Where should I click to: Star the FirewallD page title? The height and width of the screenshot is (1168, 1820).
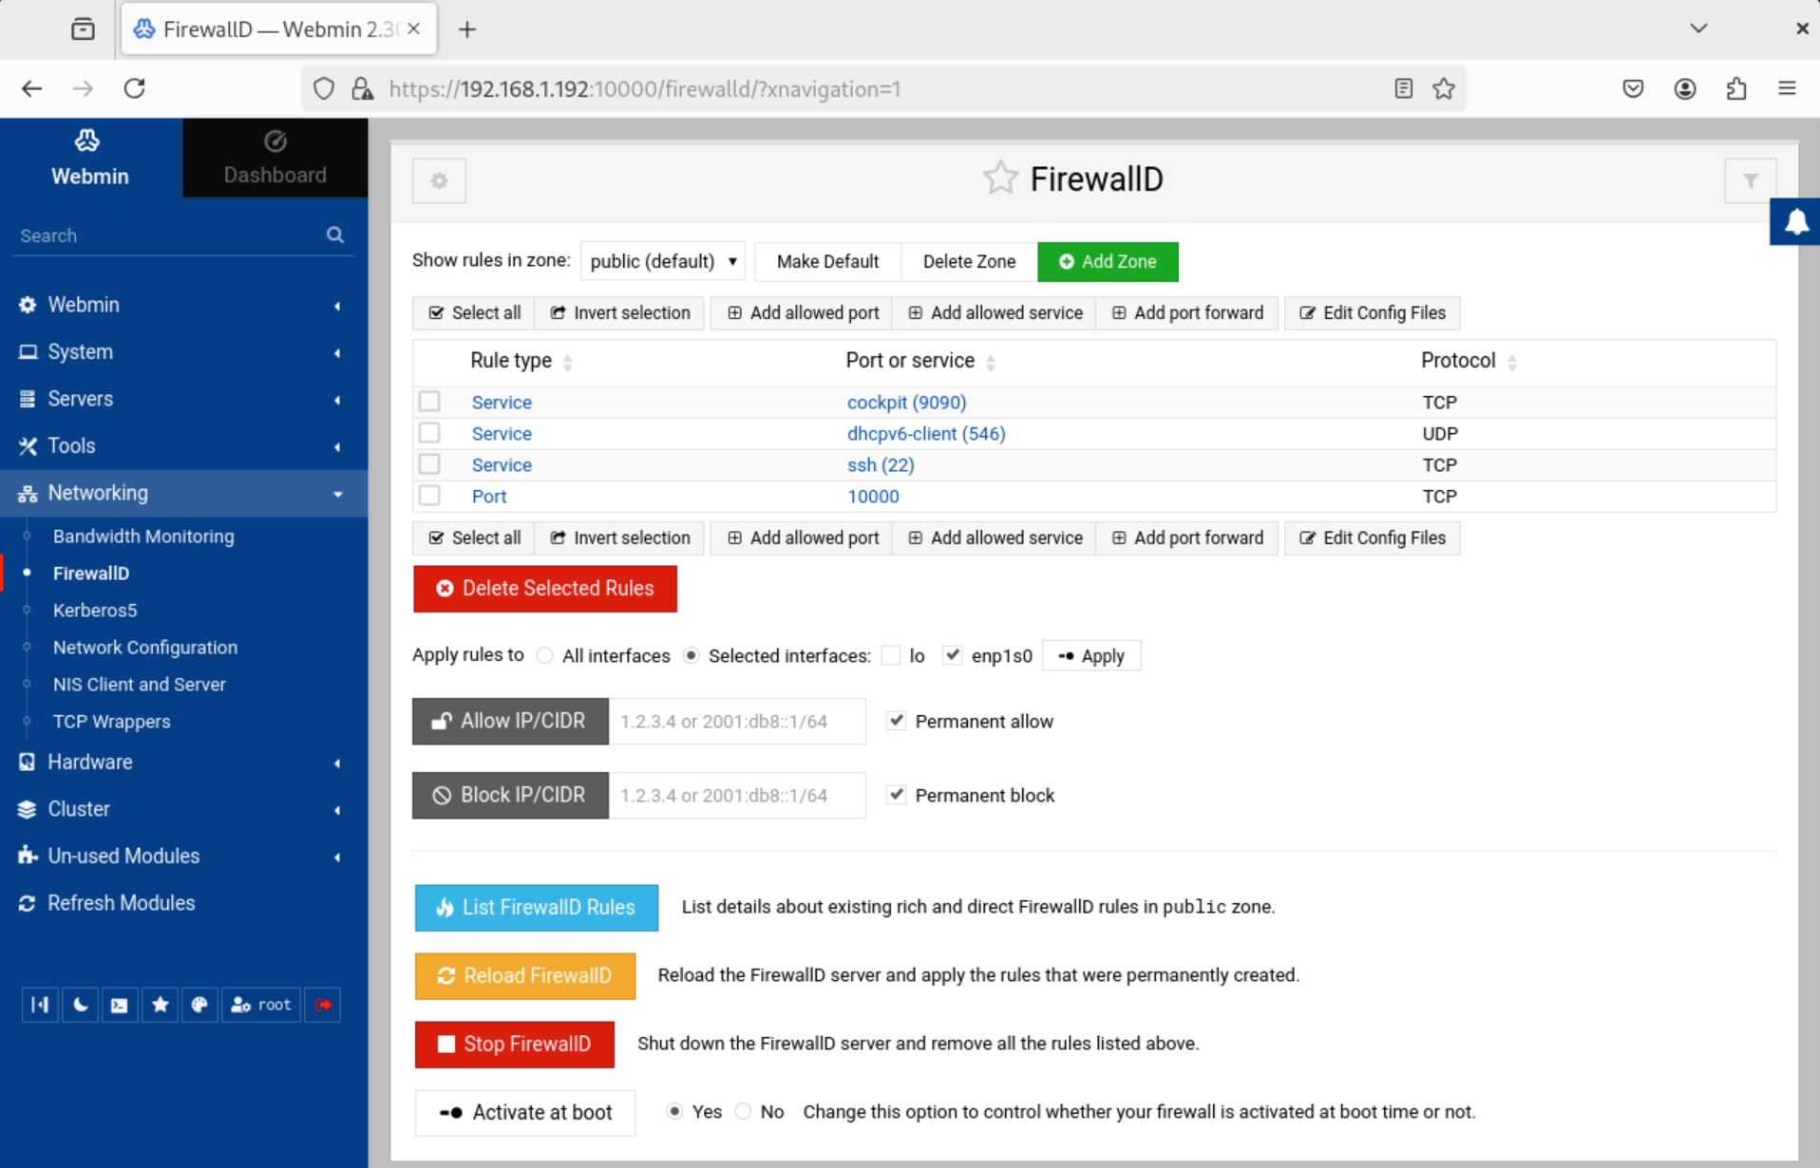[x=1000, y=177]
